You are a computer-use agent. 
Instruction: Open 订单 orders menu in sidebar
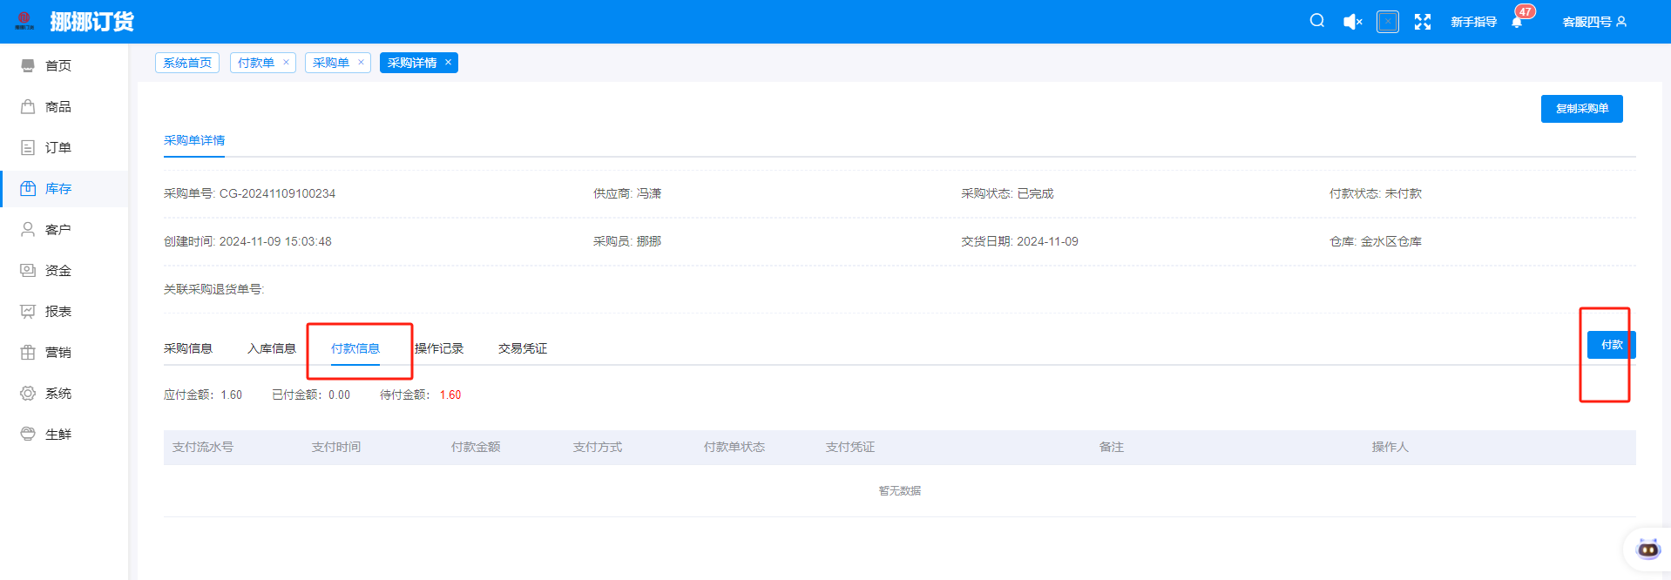[58, 147]
